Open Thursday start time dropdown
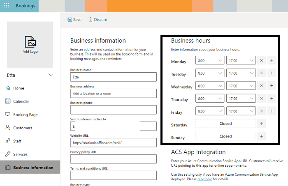This screenshot has height=186, width=288. [210, 98]
